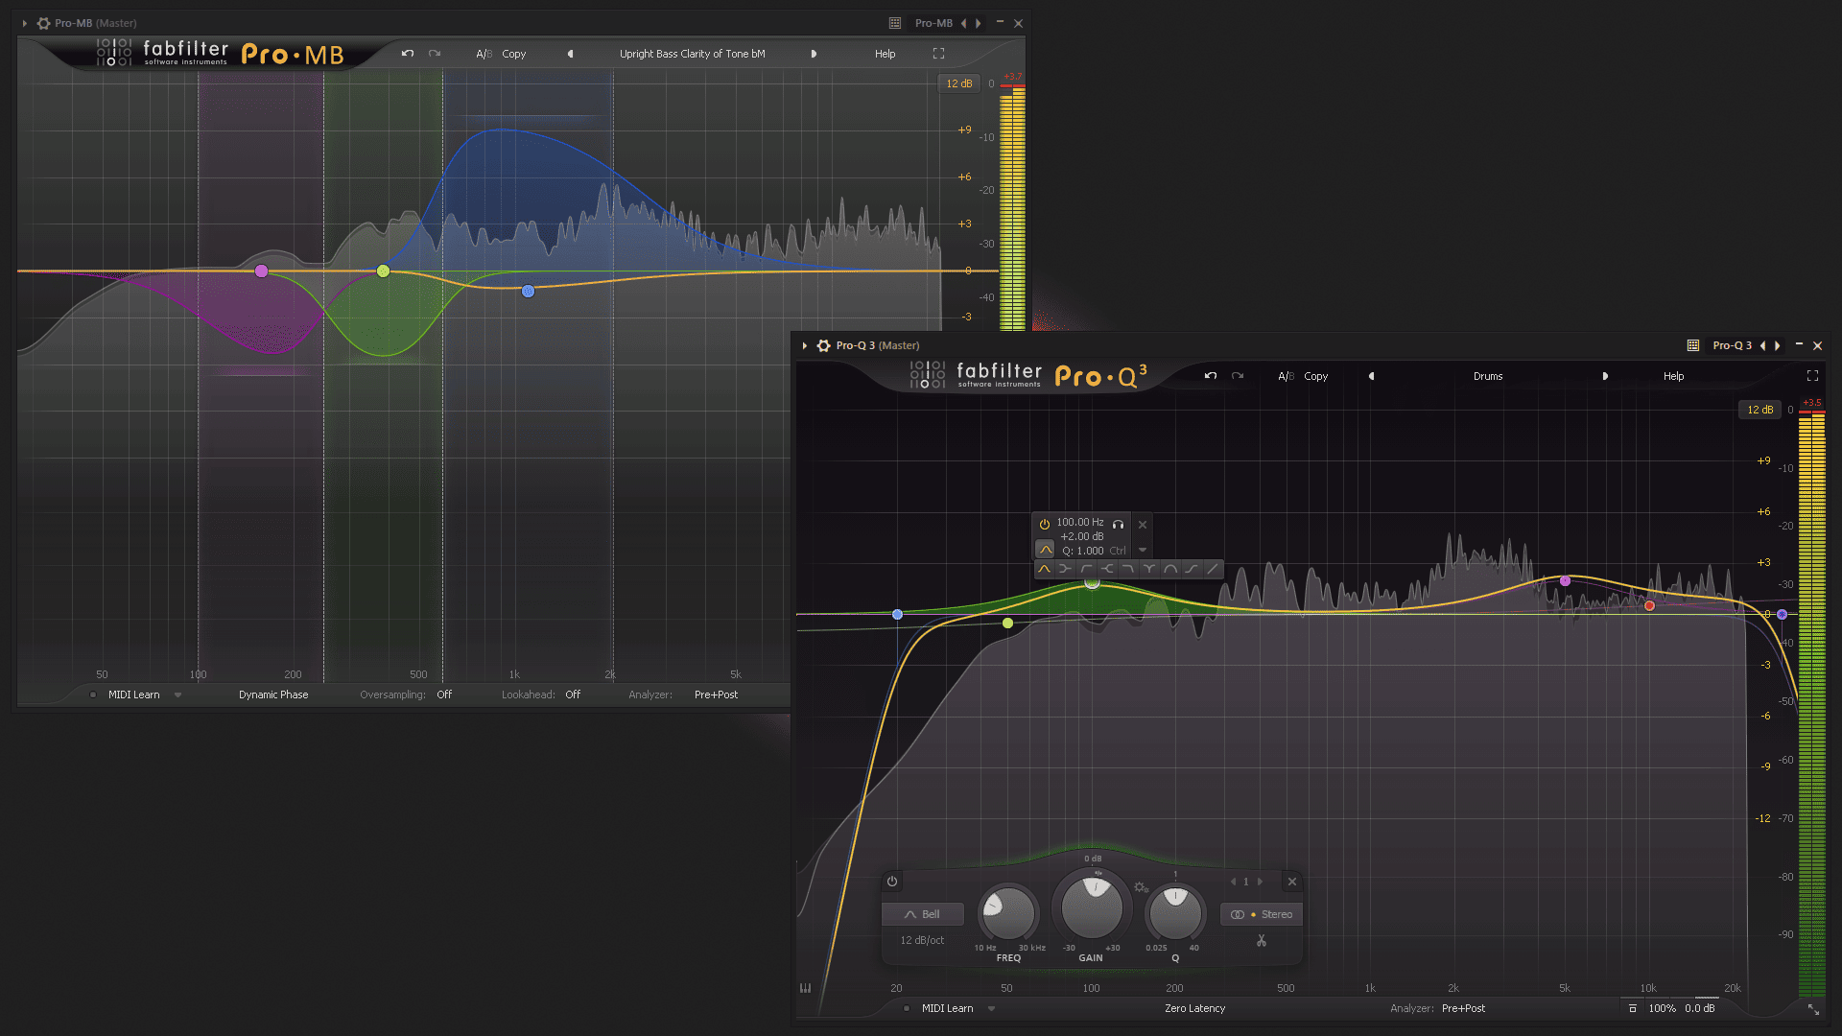Click the Redo arrow in Pro-MB
This screenshot has height=1036, width=1842.
[435, 54]
